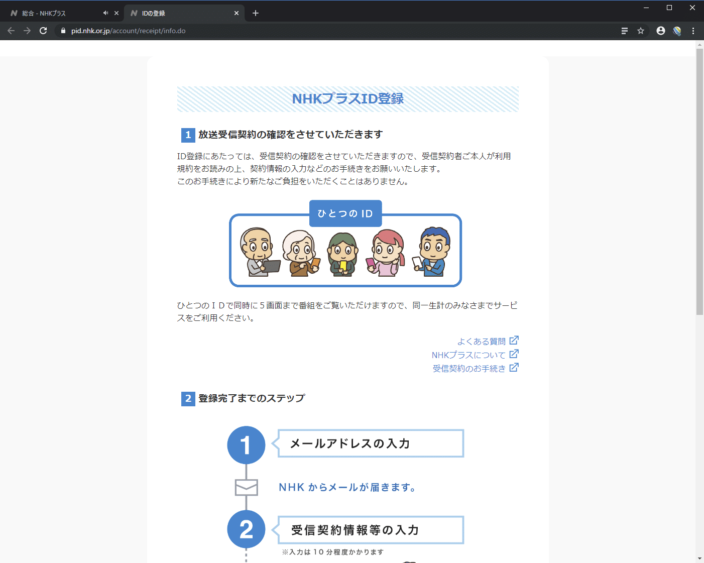The width and height of the screenshot is (704, 563).
Task: Click the red-haired woman with pink phone illustration
Action: coord(386,253)
